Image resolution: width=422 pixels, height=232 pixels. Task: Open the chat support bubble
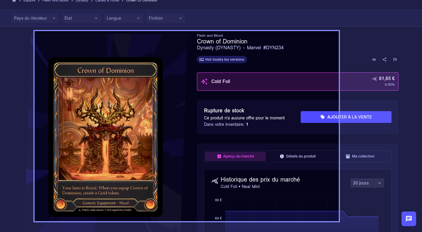pos(409,219)
